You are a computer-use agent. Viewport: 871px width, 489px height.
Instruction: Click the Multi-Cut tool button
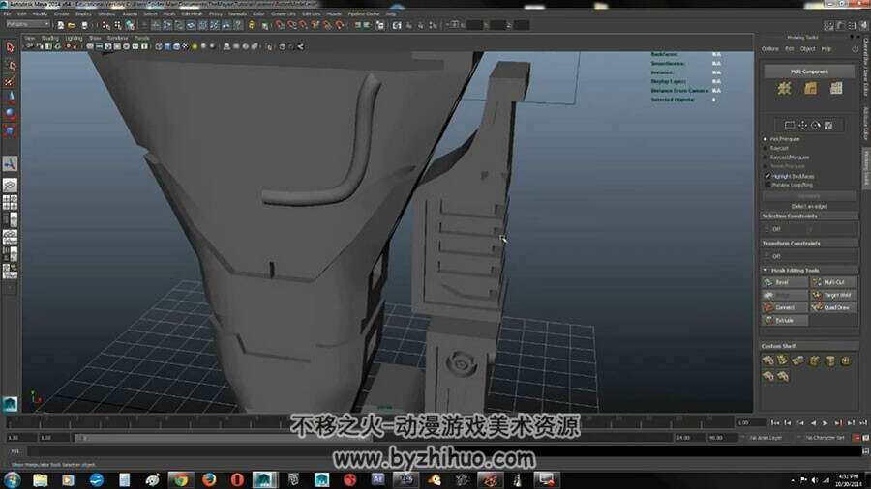click(833, 282)
